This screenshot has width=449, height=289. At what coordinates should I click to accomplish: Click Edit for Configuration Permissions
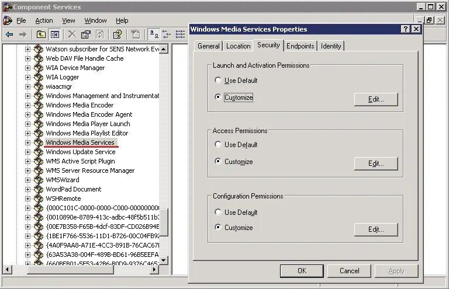[376, 229]
